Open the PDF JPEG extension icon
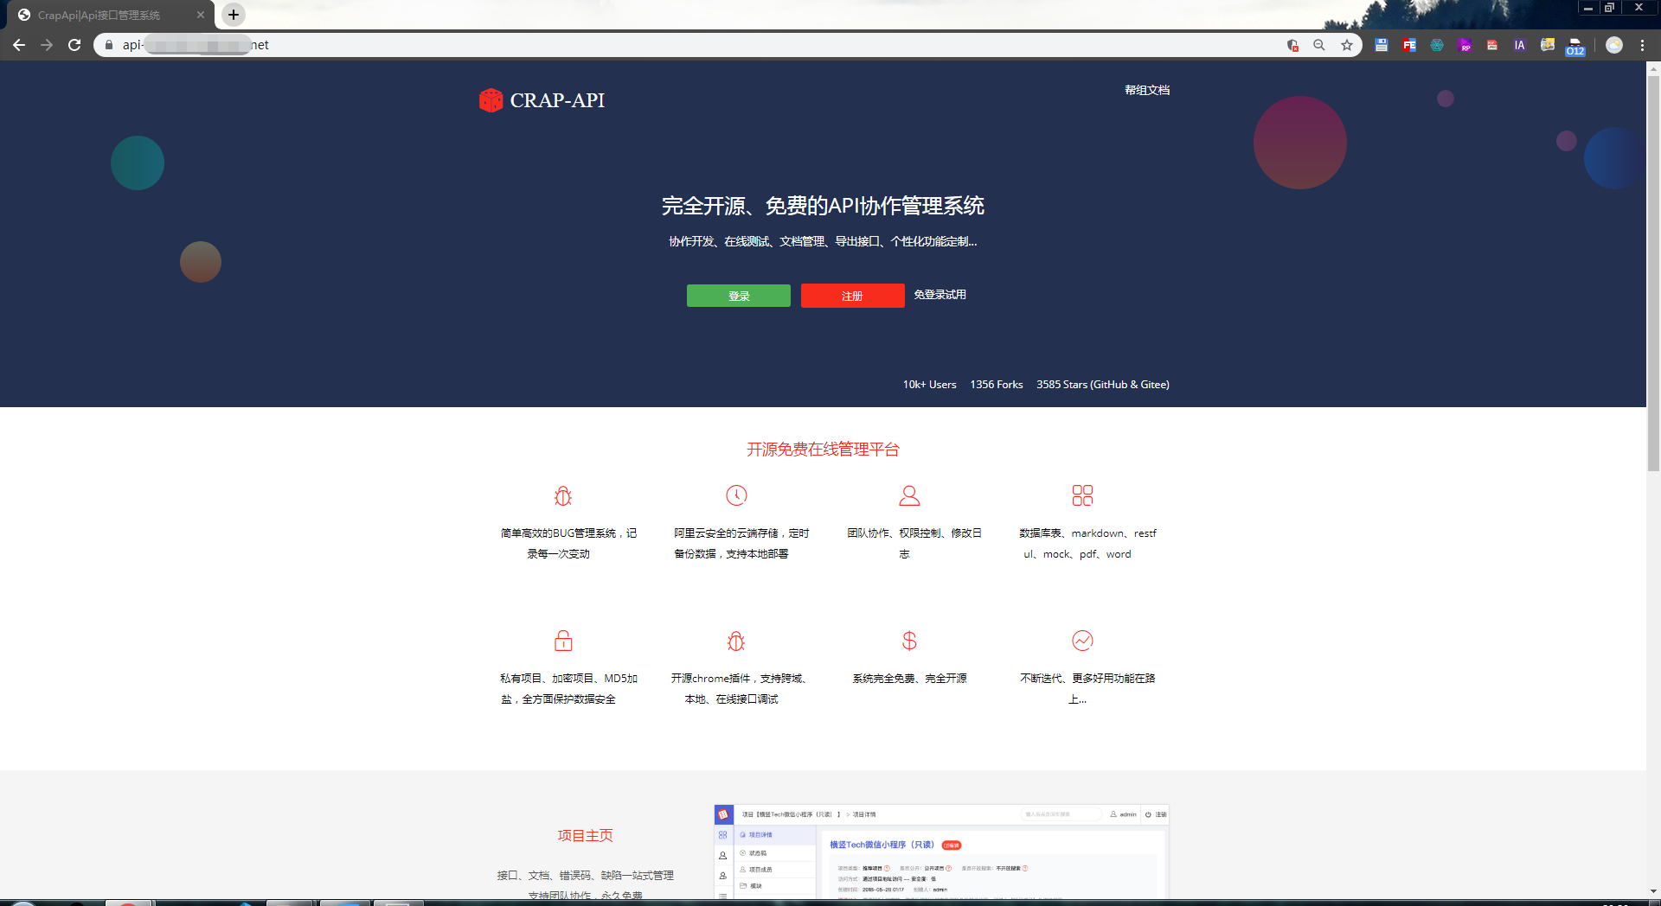The image size is (1661, 906). pyautogui.click(x=1492, y=45)
